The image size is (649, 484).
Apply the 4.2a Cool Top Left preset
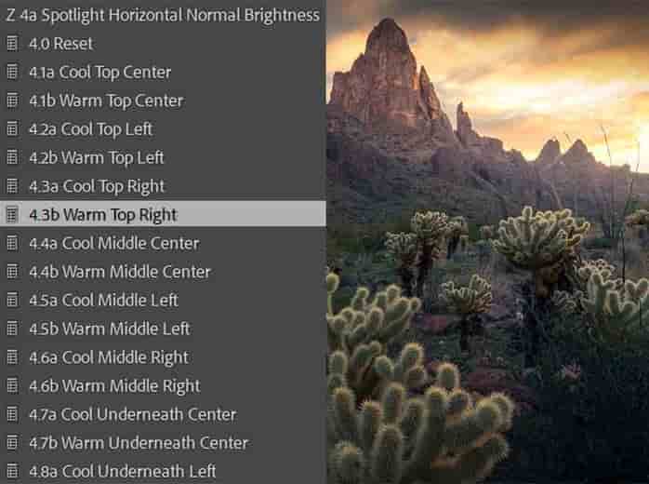click(163, 129)
